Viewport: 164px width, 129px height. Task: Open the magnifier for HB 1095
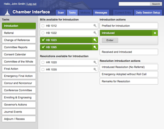tap(95, 47)
